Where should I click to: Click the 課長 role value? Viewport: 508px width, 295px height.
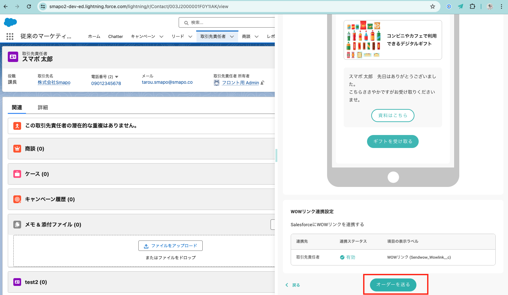tap(12, 82)
